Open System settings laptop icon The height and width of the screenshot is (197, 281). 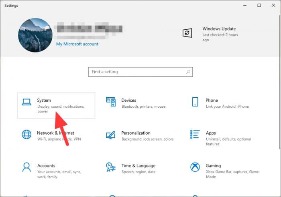[x=26, y=102]
